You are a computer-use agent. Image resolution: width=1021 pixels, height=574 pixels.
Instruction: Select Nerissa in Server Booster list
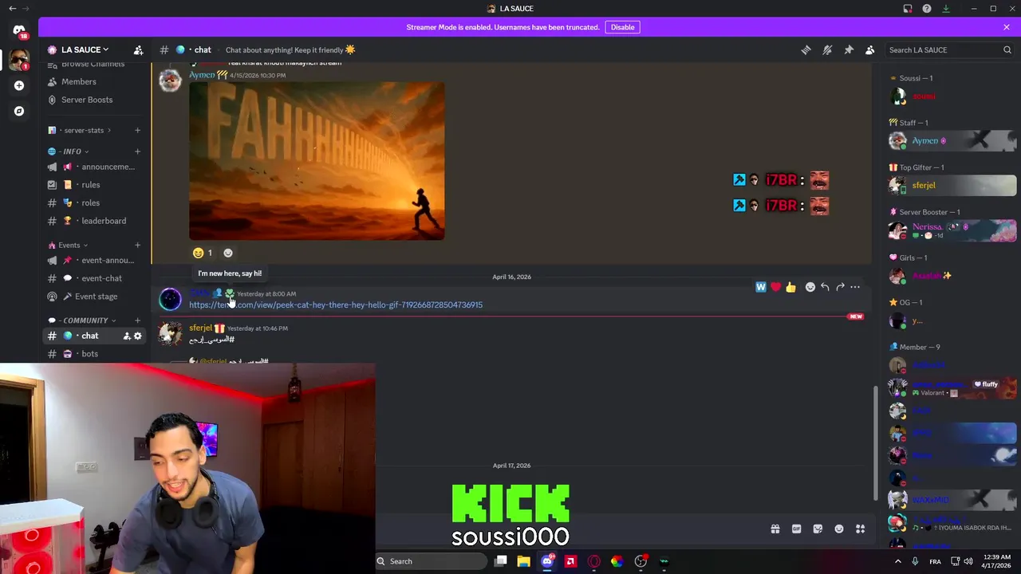coord(952,230)
